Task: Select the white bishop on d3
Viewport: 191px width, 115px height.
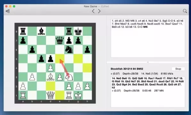Action: 50,77
